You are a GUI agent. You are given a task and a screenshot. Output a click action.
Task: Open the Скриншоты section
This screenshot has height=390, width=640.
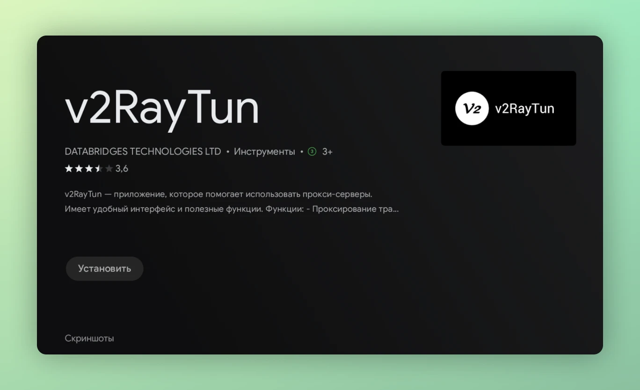pyautogui.click(x=89, y=338)
